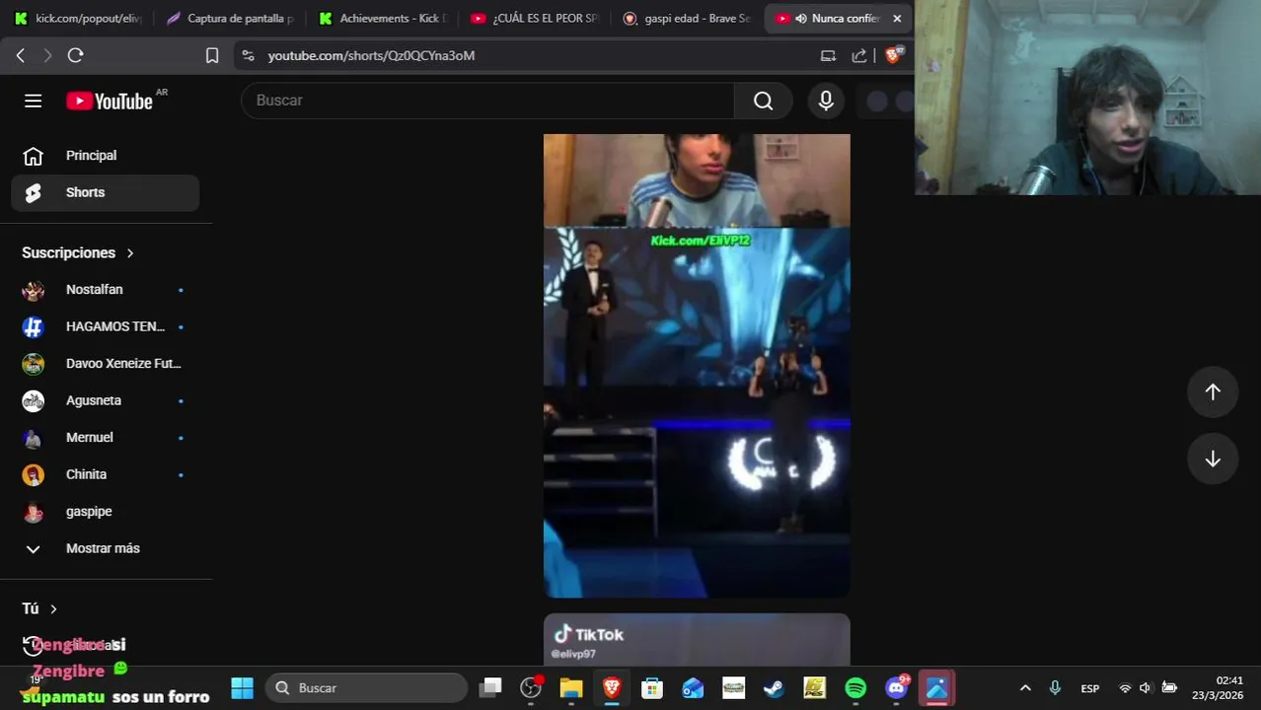Click the next Short TikTok preview
1261x710 pixels.
[697, 640]
